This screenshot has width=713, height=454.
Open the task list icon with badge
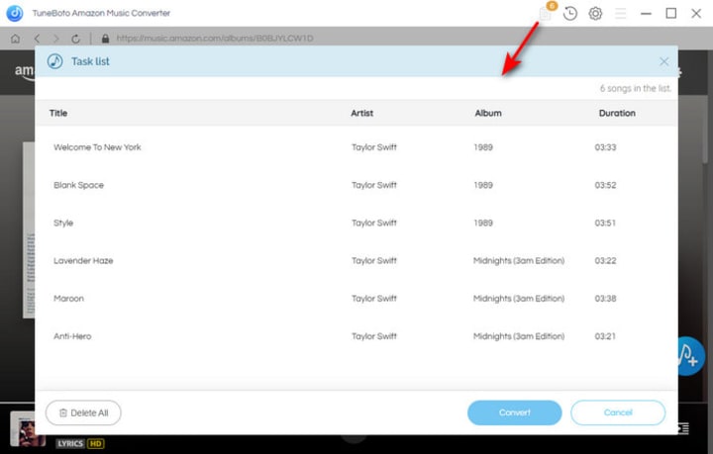tap(546, 13)
